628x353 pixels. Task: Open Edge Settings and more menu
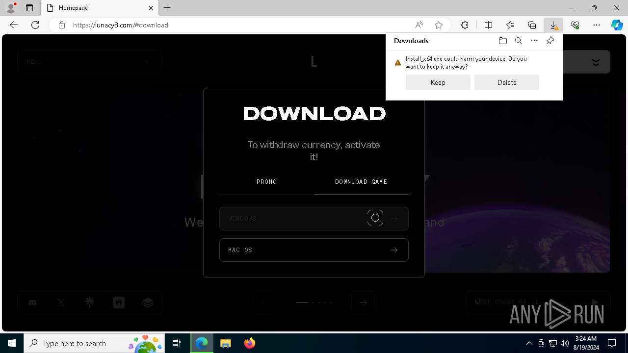click(x=597, y=25)
